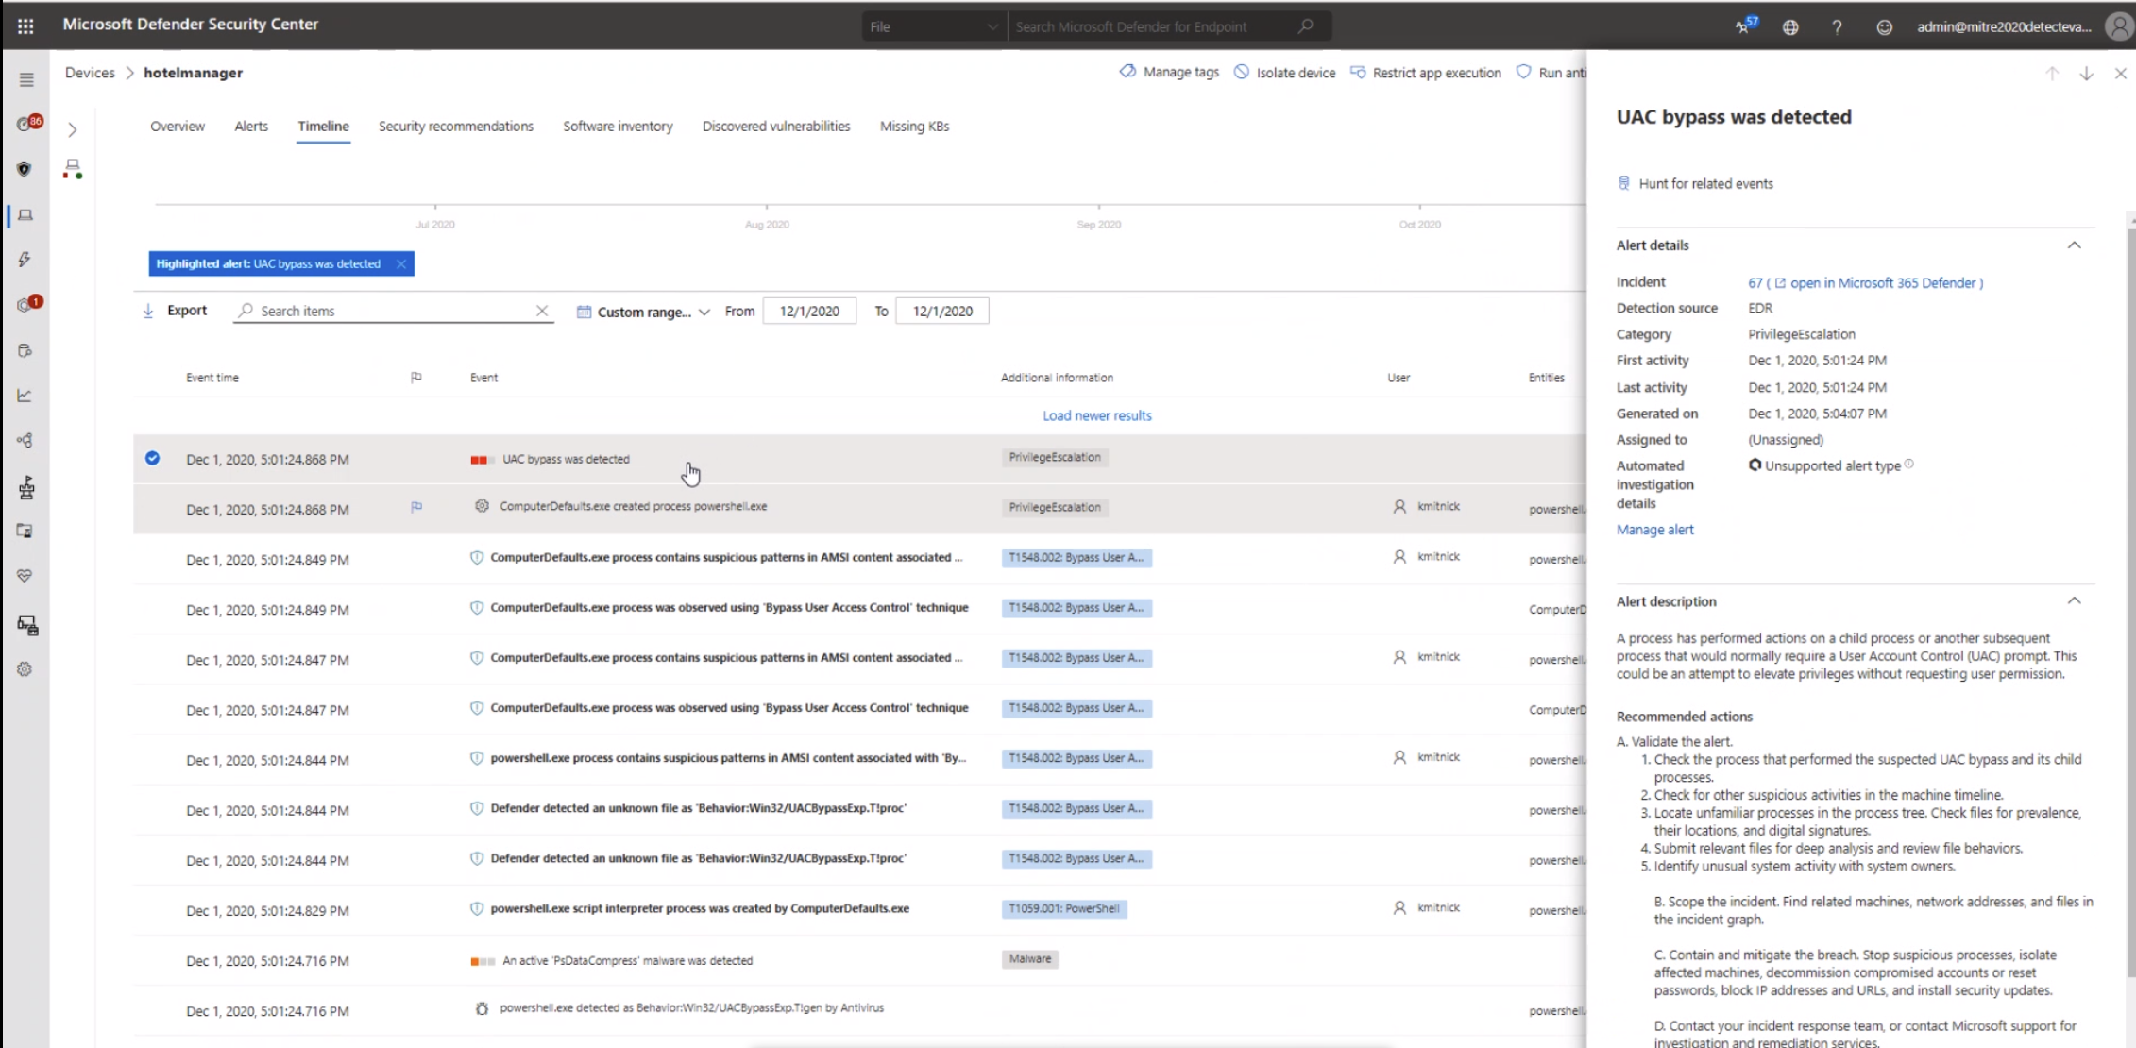Open the lightning bolt sidebar icon
The height and width of the screenshot is (1048, 2136).
(25, 260)
